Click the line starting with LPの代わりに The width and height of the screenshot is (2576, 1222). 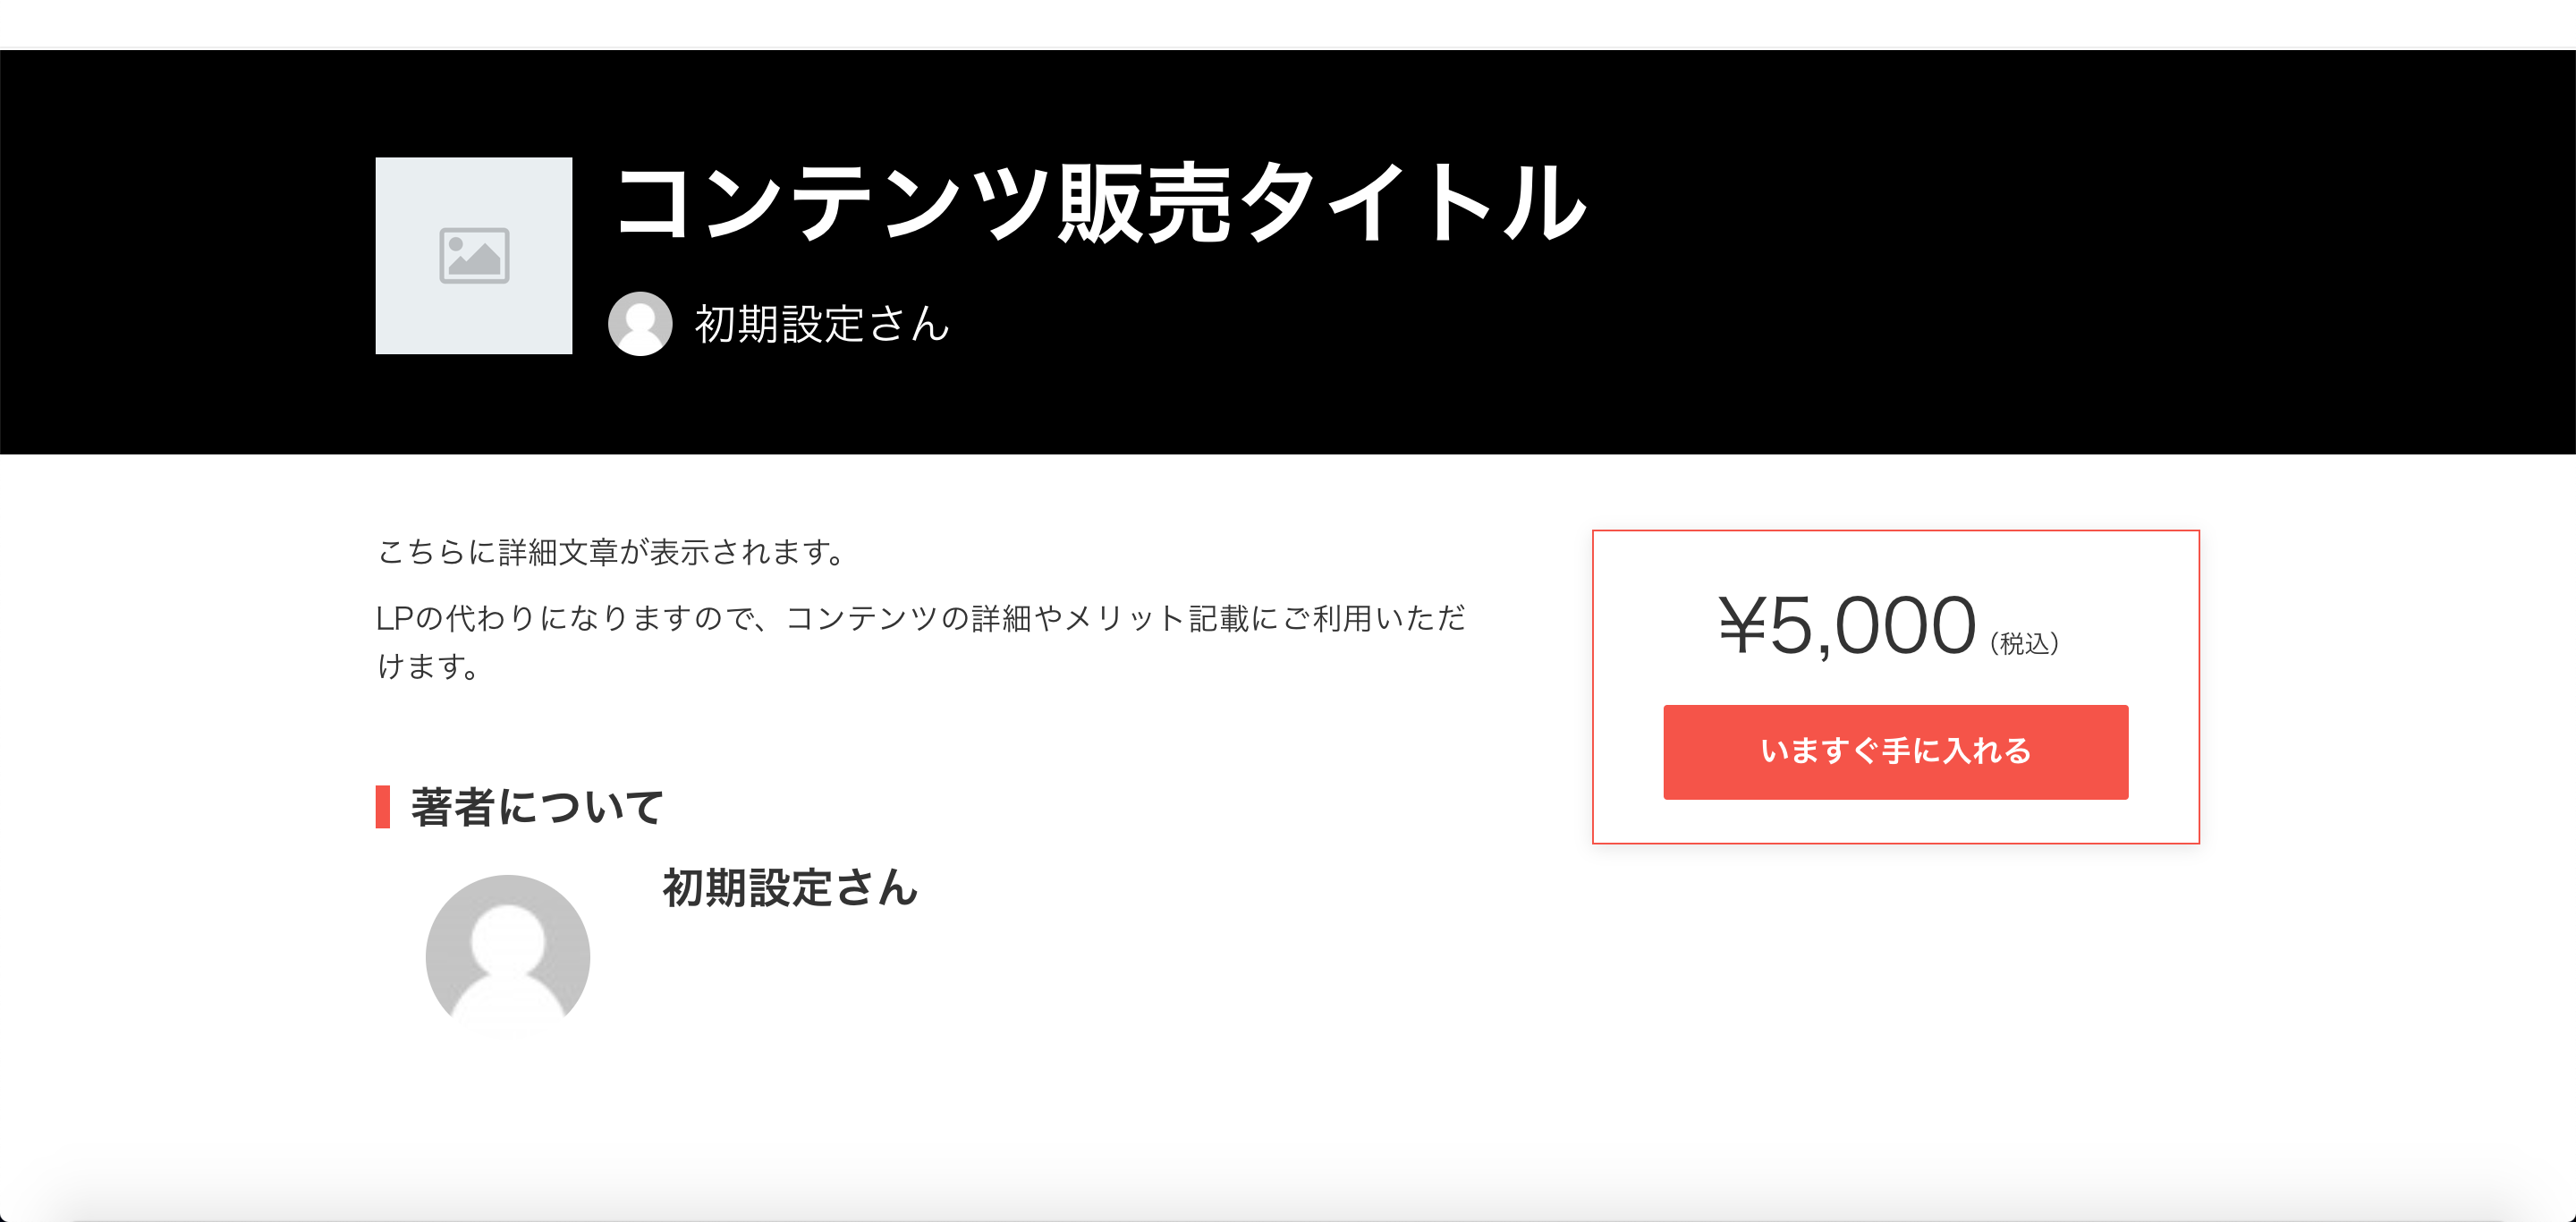click(x=920, y=618)
